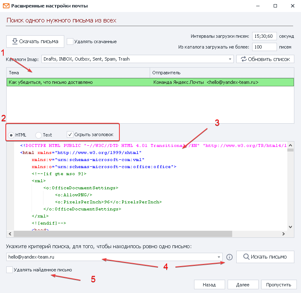This screenshot has height=293, width=301.
Task: Click the info icon beside search field
Action: (x=229, y=257)
